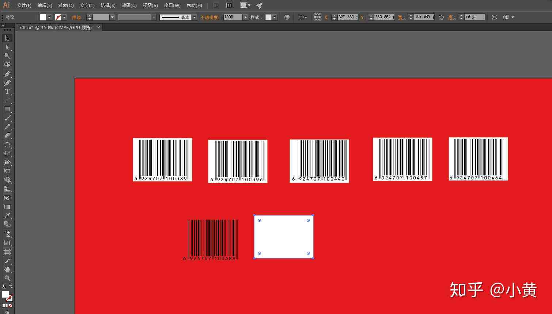Click the Isolate Selected Object icon

(495, 17)
